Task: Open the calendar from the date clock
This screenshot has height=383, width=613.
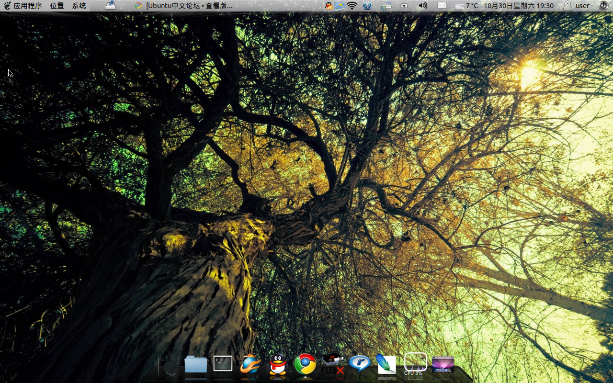Action: tap(519, 6)
